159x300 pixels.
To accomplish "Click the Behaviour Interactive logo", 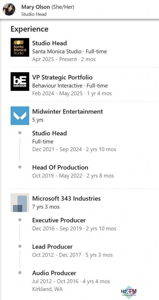I will pyautogui.click(x=20, y=82).
